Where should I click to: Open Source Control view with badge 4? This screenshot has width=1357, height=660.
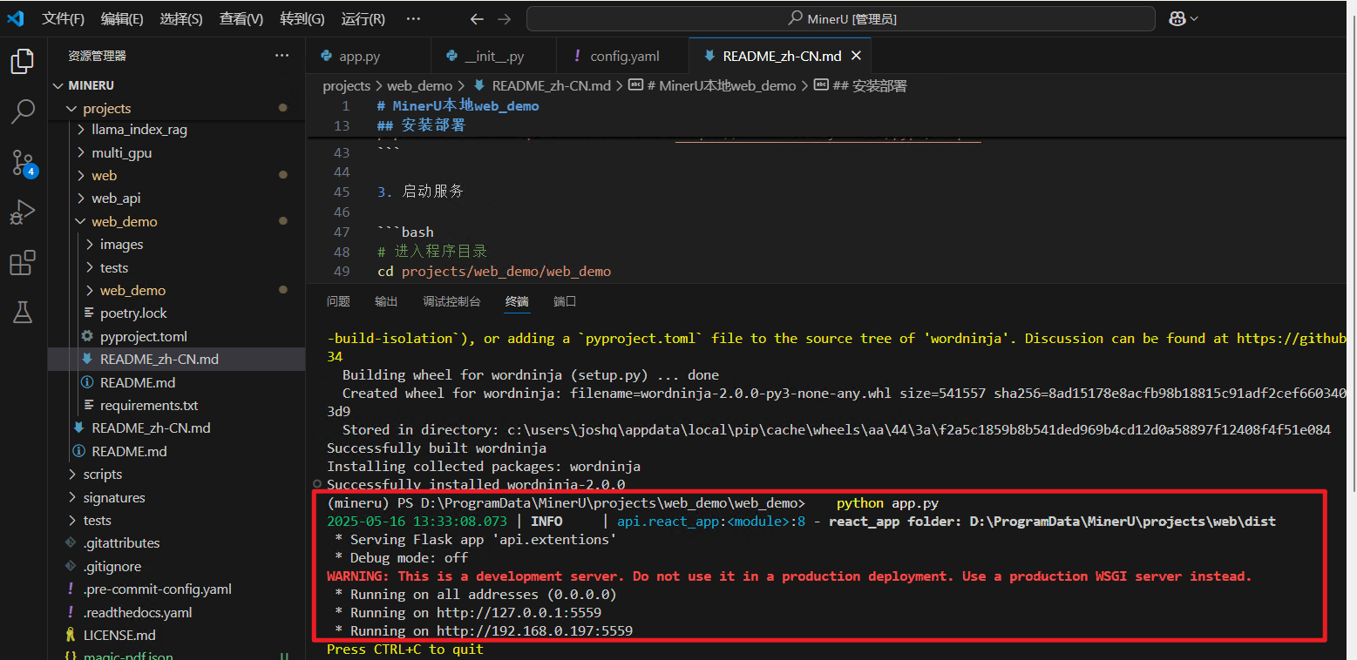23,162
